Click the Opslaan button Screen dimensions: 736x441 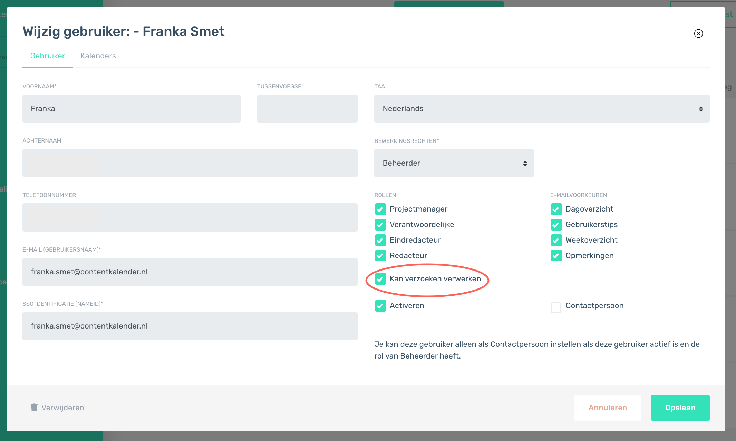680,408
